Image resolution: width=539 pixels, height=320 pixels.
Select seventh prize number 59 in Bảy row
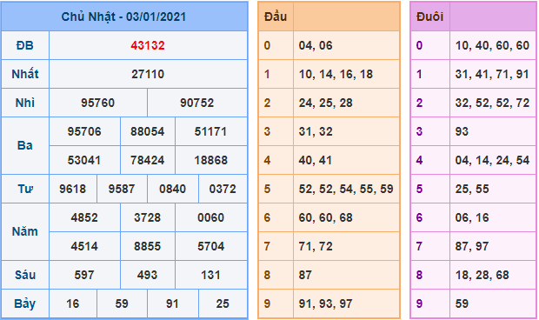122,303
